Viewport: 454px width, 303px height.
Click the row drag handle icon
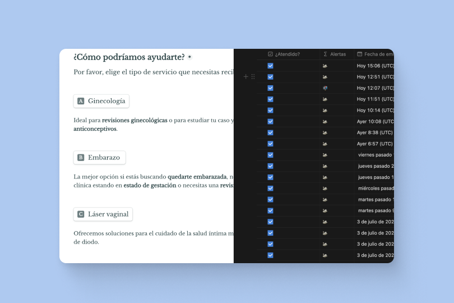click(253, 76)
